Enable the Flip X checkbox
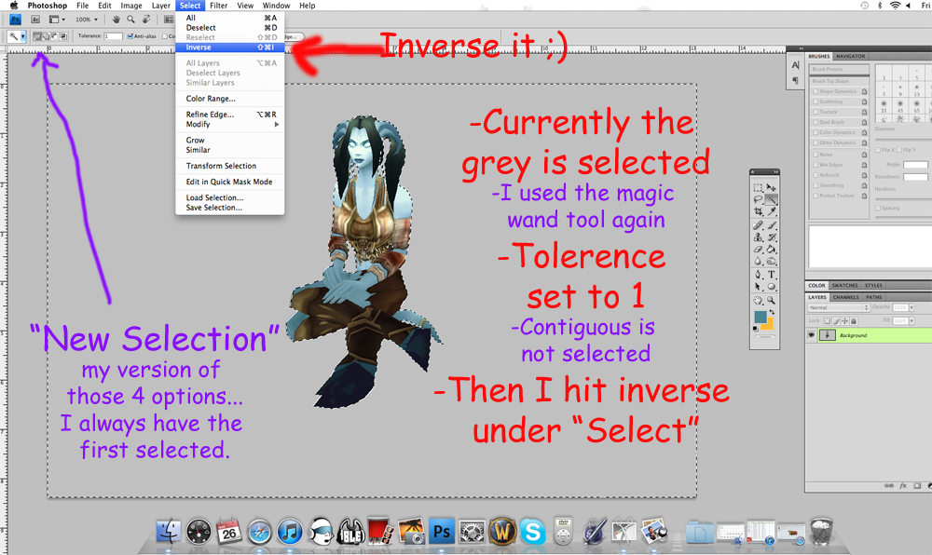 click(880, 149)
